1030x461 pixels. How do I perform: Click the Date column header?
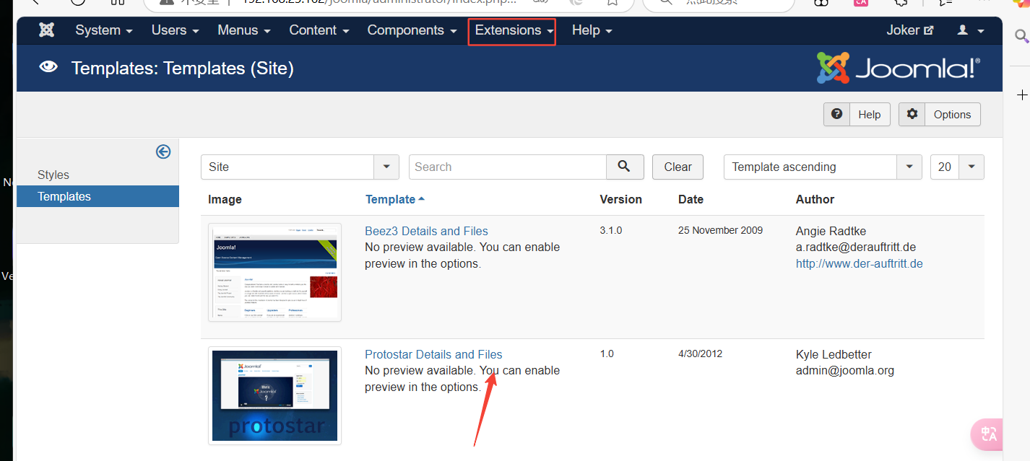coord(691,199)
